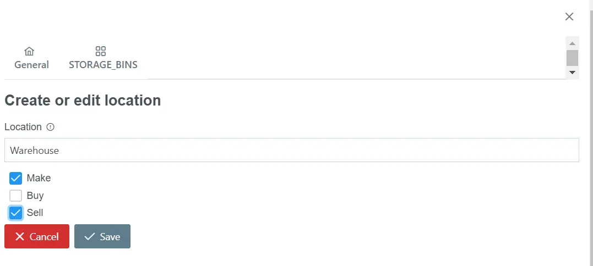Screen dimensions: 593x266
Task: Enable the Buy checkbox
Action: click(15, 196)
